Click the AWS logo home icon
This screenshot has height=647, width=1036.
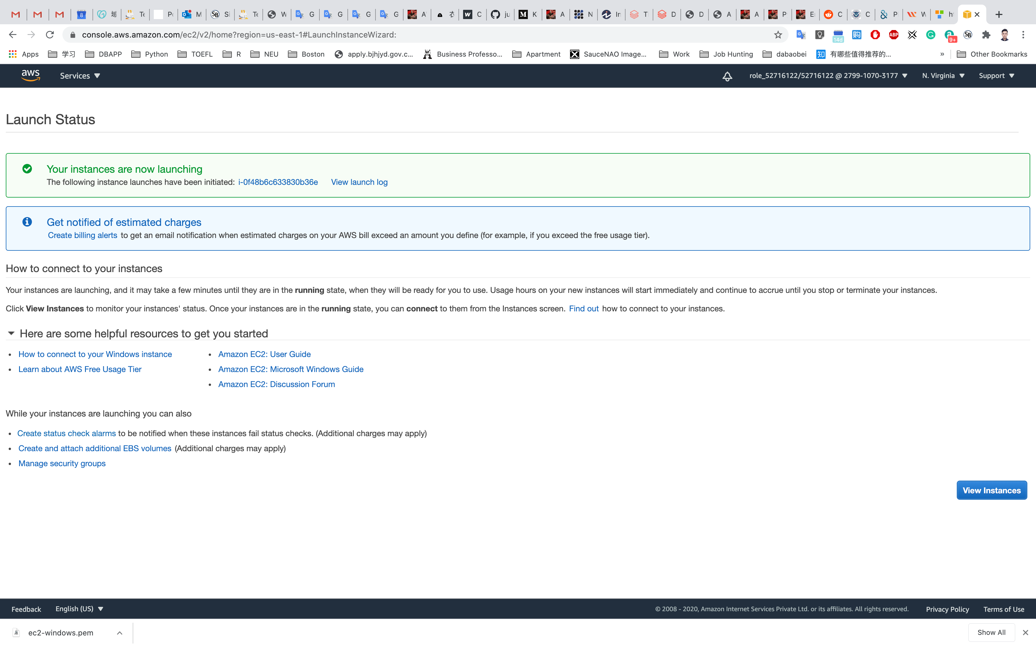click(x=30, y=75)
